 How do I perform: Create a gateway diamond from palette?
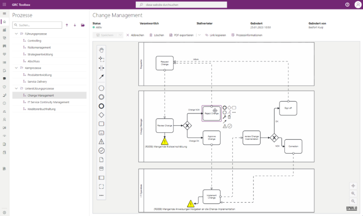tap(101, 115)
